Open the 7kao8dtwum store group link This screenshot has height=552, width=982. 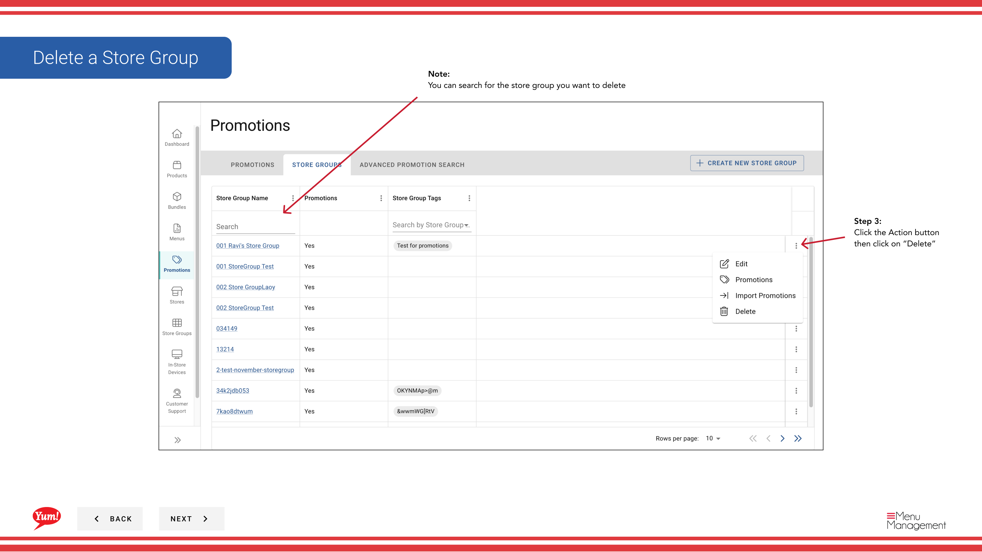pyautogui.click(x=235, y=411)
